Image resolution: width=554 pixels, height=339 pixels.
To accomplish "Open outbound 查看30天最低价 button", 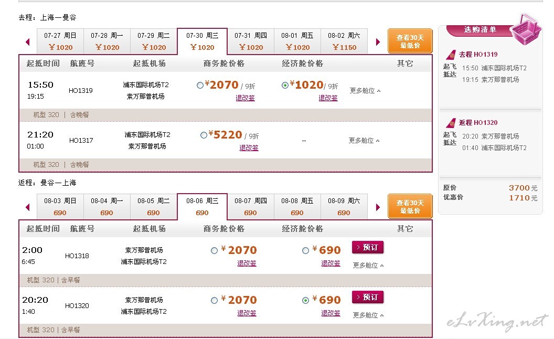I will pos(410,41).
